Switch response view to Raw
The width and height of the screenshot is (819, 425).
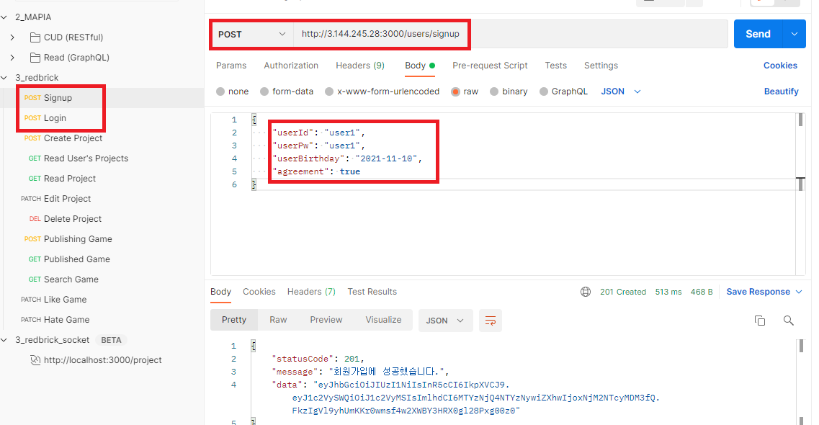click(x=278, y=319)
